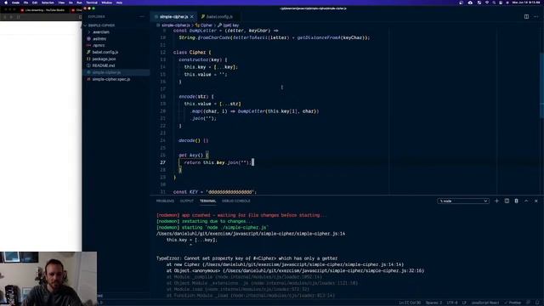Open Spotlight search in the menu bar
544x306 pixels.
point(494,3)
